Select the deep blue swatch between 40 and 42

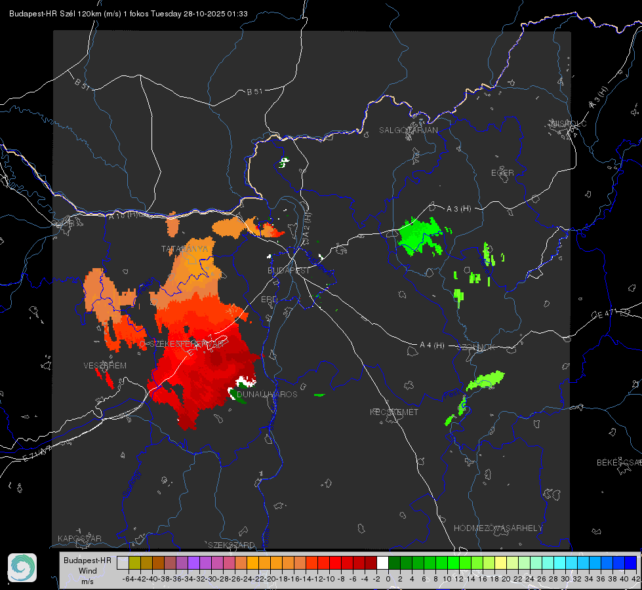point(631,562)
